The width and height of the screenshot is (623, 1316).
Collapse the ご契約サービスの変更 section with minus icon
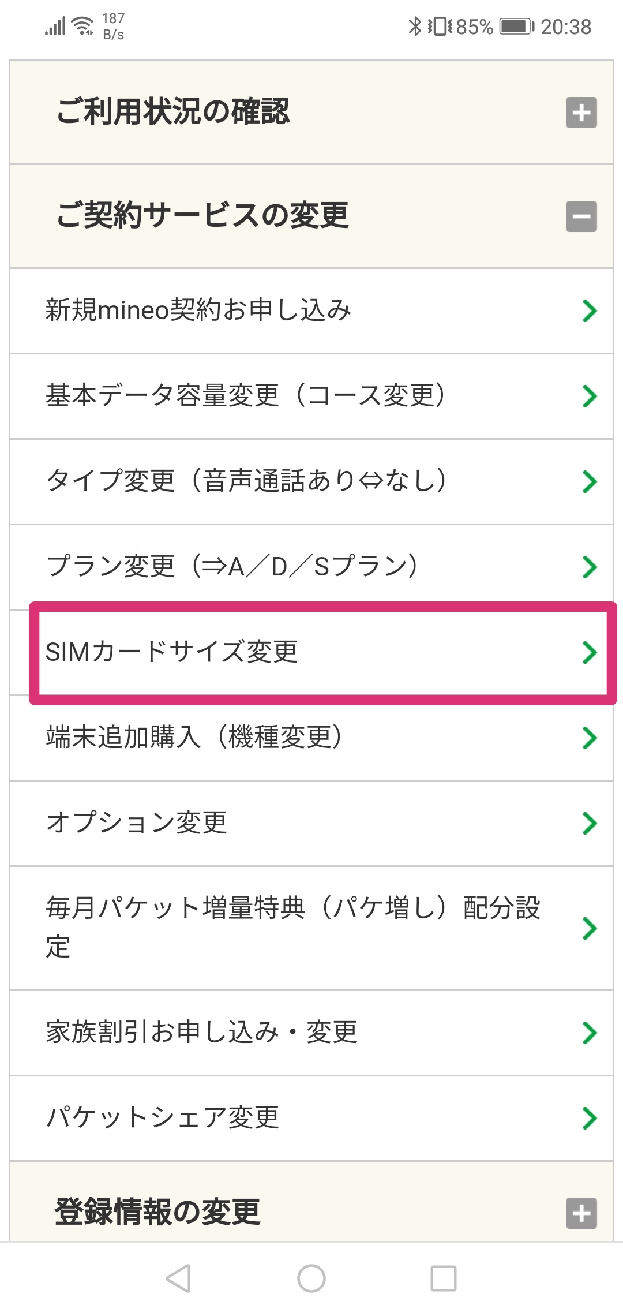[x=581, y=216]
